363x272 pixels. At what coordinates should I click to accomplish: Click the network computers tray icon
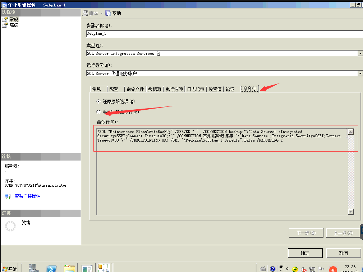click(312, 269)
